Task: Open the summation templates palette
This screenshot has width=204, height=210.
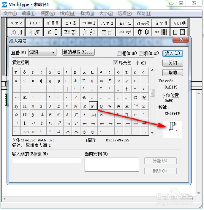Action: pos(71,32)
